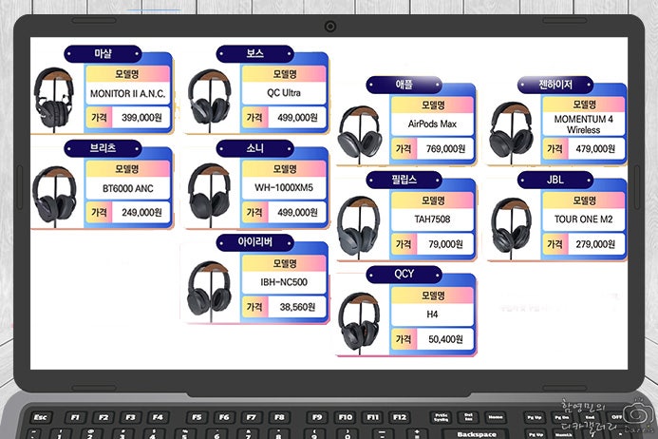This screenshot has width=658, height=439.
Task: Click the laptop webcam lens
Action: click(330, 27)
